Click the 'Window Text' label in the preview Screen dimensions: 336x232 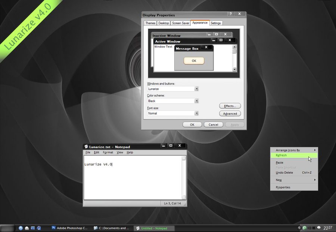tap(163, 47)
